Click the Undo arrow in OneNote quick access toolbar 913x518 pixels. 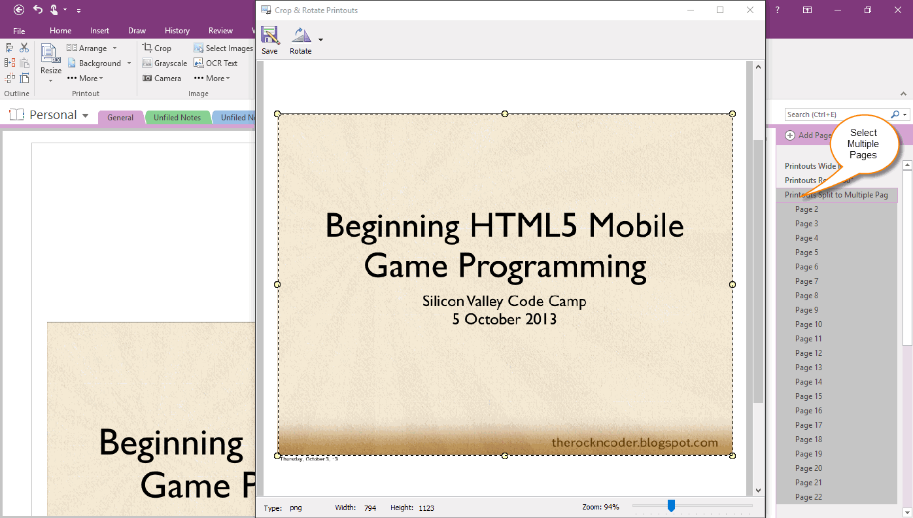pos(38,10)
